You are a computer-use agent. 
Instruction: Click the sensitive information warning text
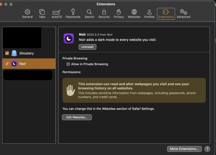[137, 95]
